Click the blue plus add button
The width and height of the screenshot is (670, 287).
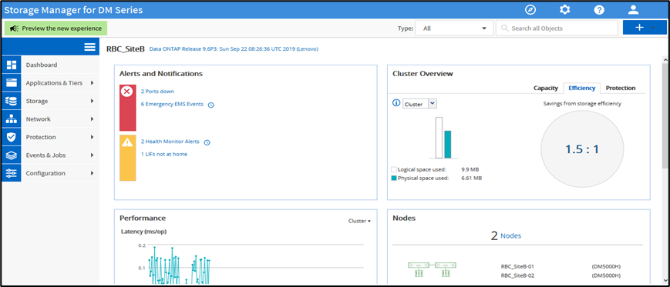click(639, 28)
